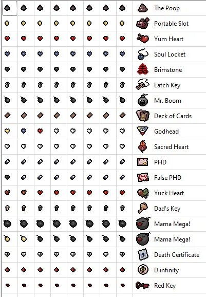Screen dimensions: 206x297
Task: Click the Yum Heart label text
Action: pos(168,39)
